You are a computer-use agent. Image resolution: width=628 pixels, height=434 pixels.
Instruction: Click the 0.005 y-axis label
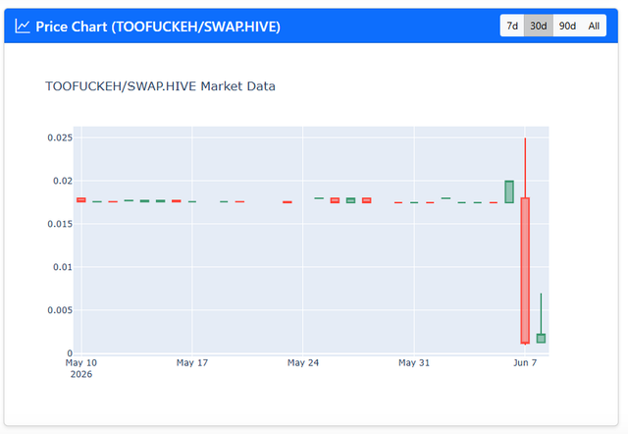pos(60,310)
